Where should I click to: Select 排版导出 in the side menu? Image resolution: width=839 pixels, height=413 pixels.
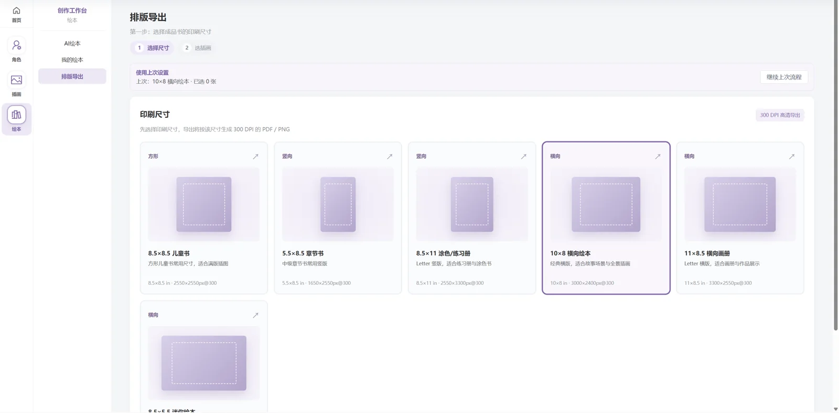(x=72, y=76)
